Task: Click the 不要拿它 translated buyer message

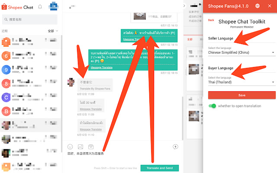Action: coord(95,85)
